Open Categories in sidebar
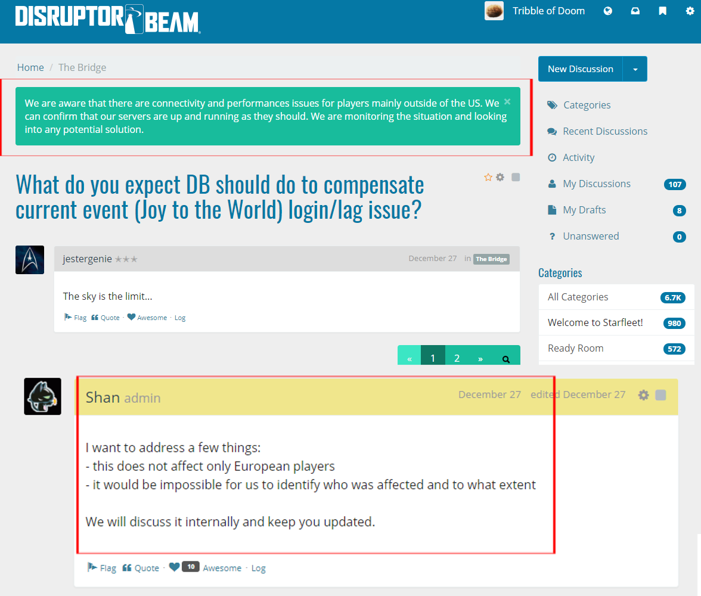The image size is (701, 596). (587, 105)
